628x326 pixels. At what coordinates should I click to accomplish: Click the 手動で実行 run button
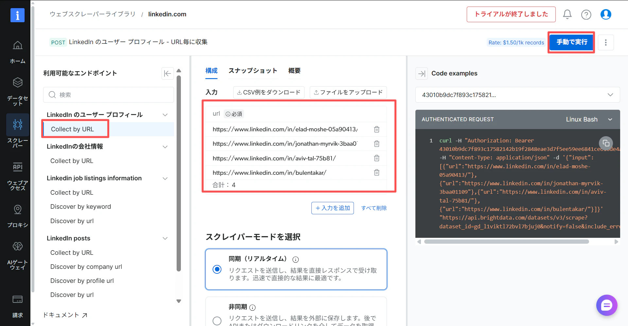571,42
